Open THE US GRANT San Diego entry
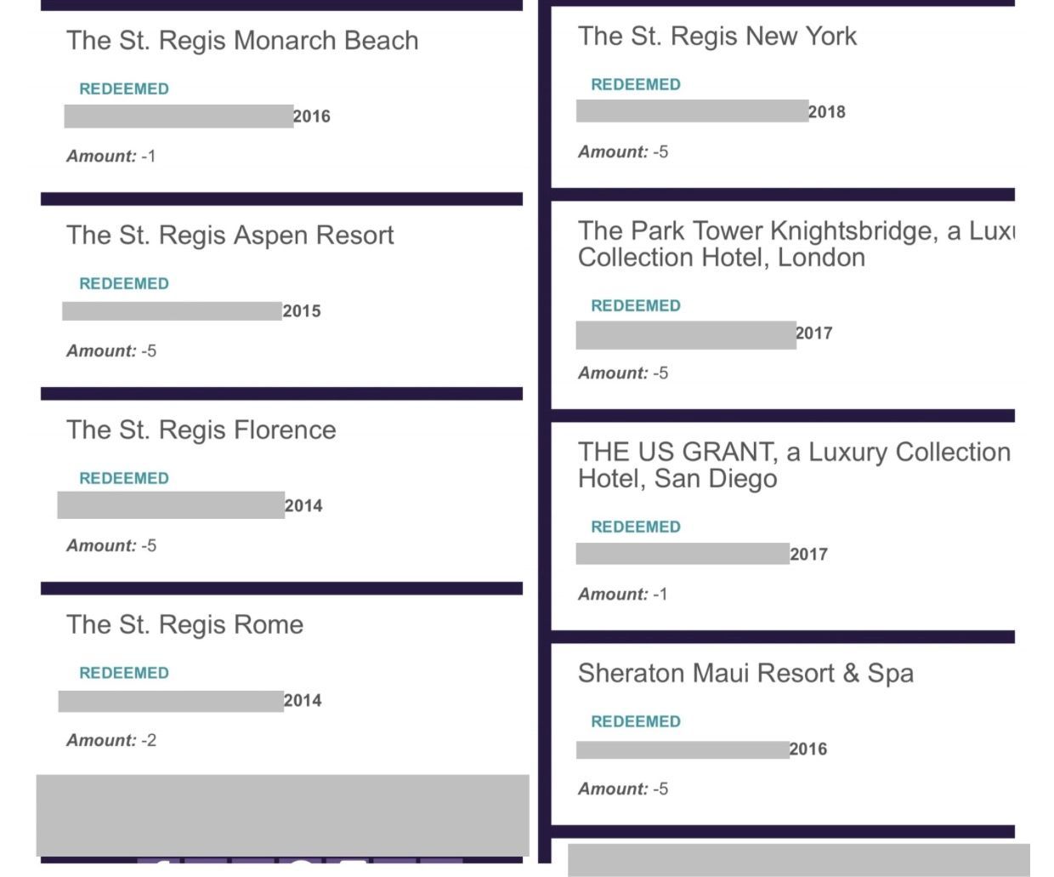 click(794, 465)
